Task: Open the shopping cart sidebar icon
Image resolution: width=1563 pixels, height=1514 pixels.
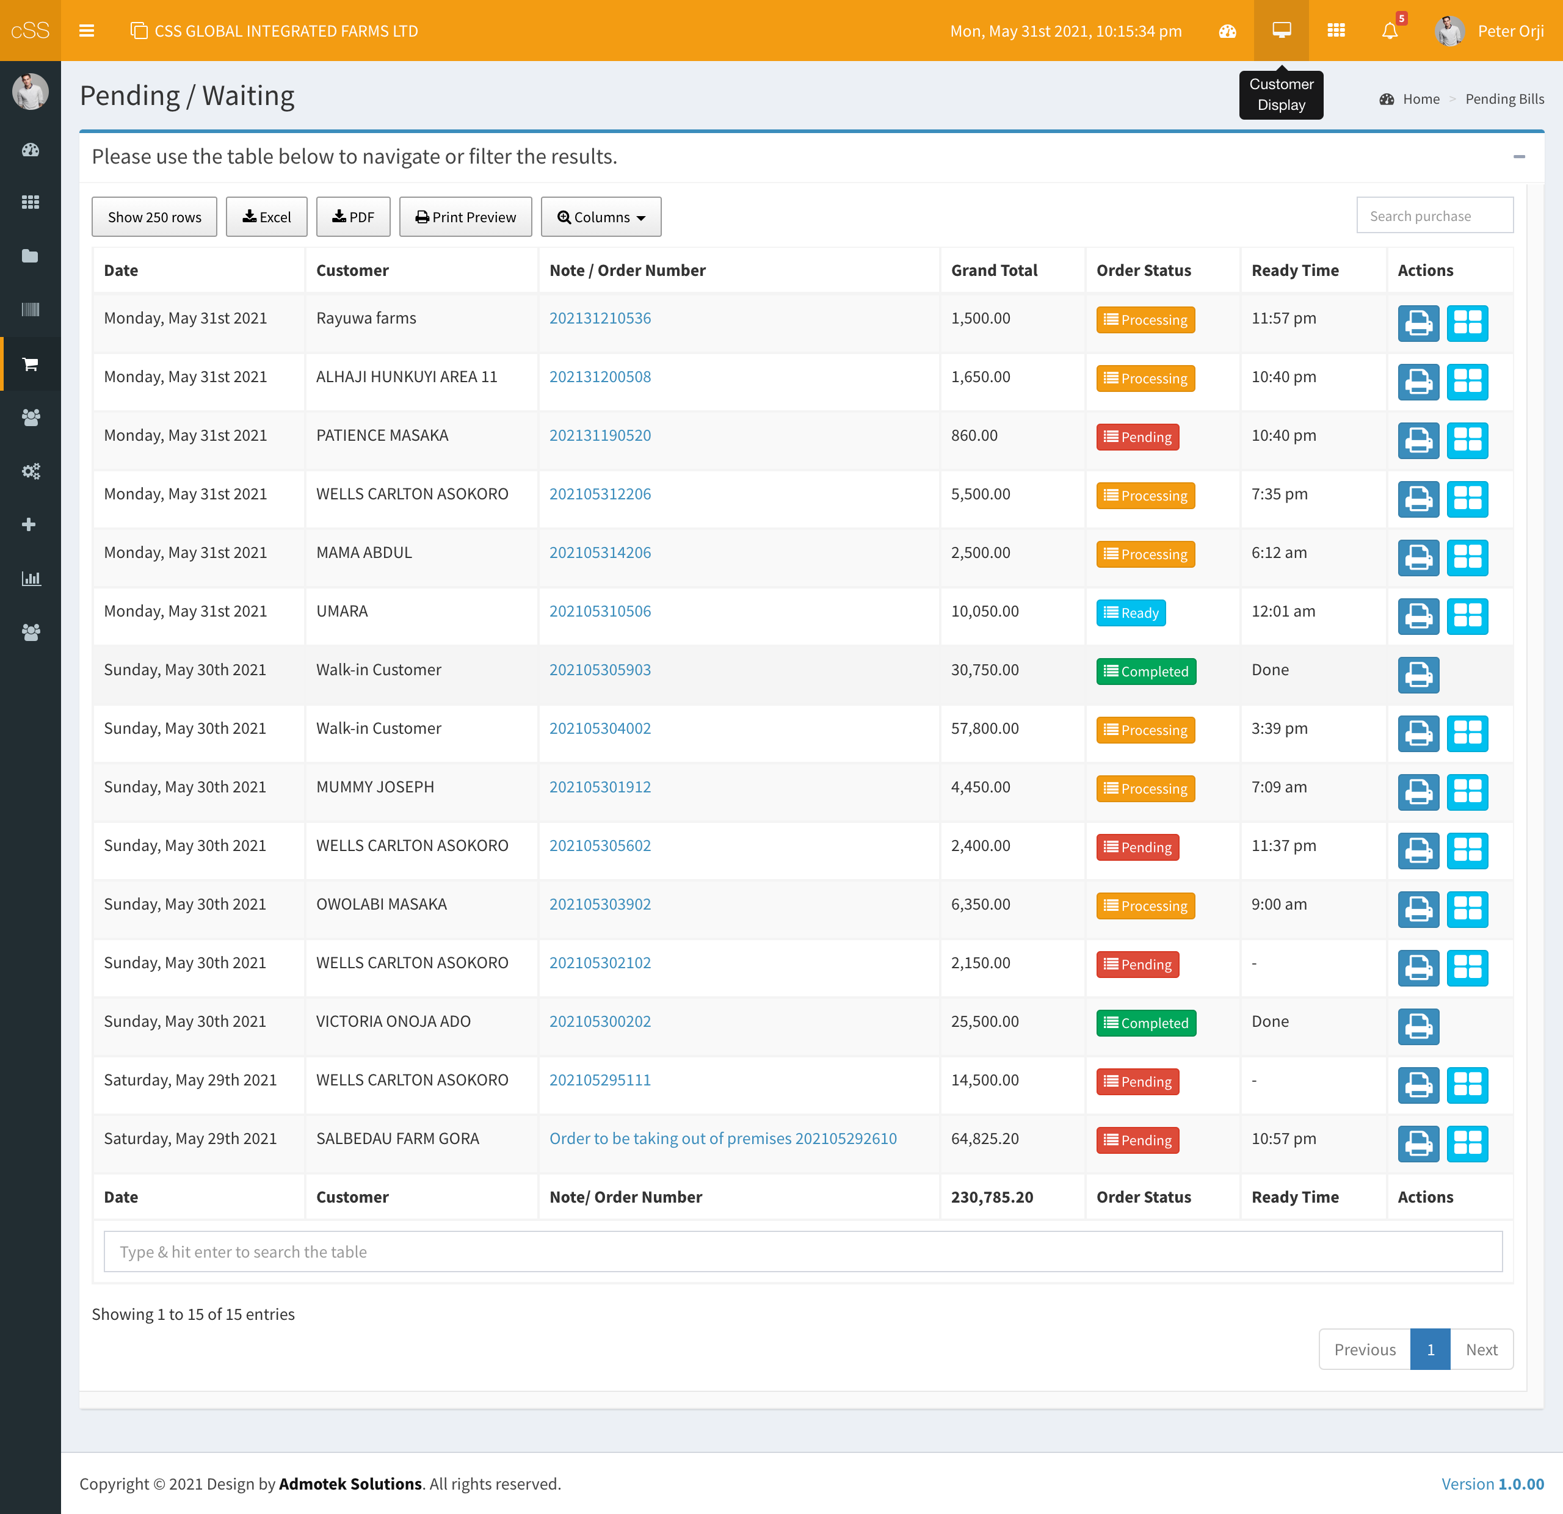Action: (31, 364)
